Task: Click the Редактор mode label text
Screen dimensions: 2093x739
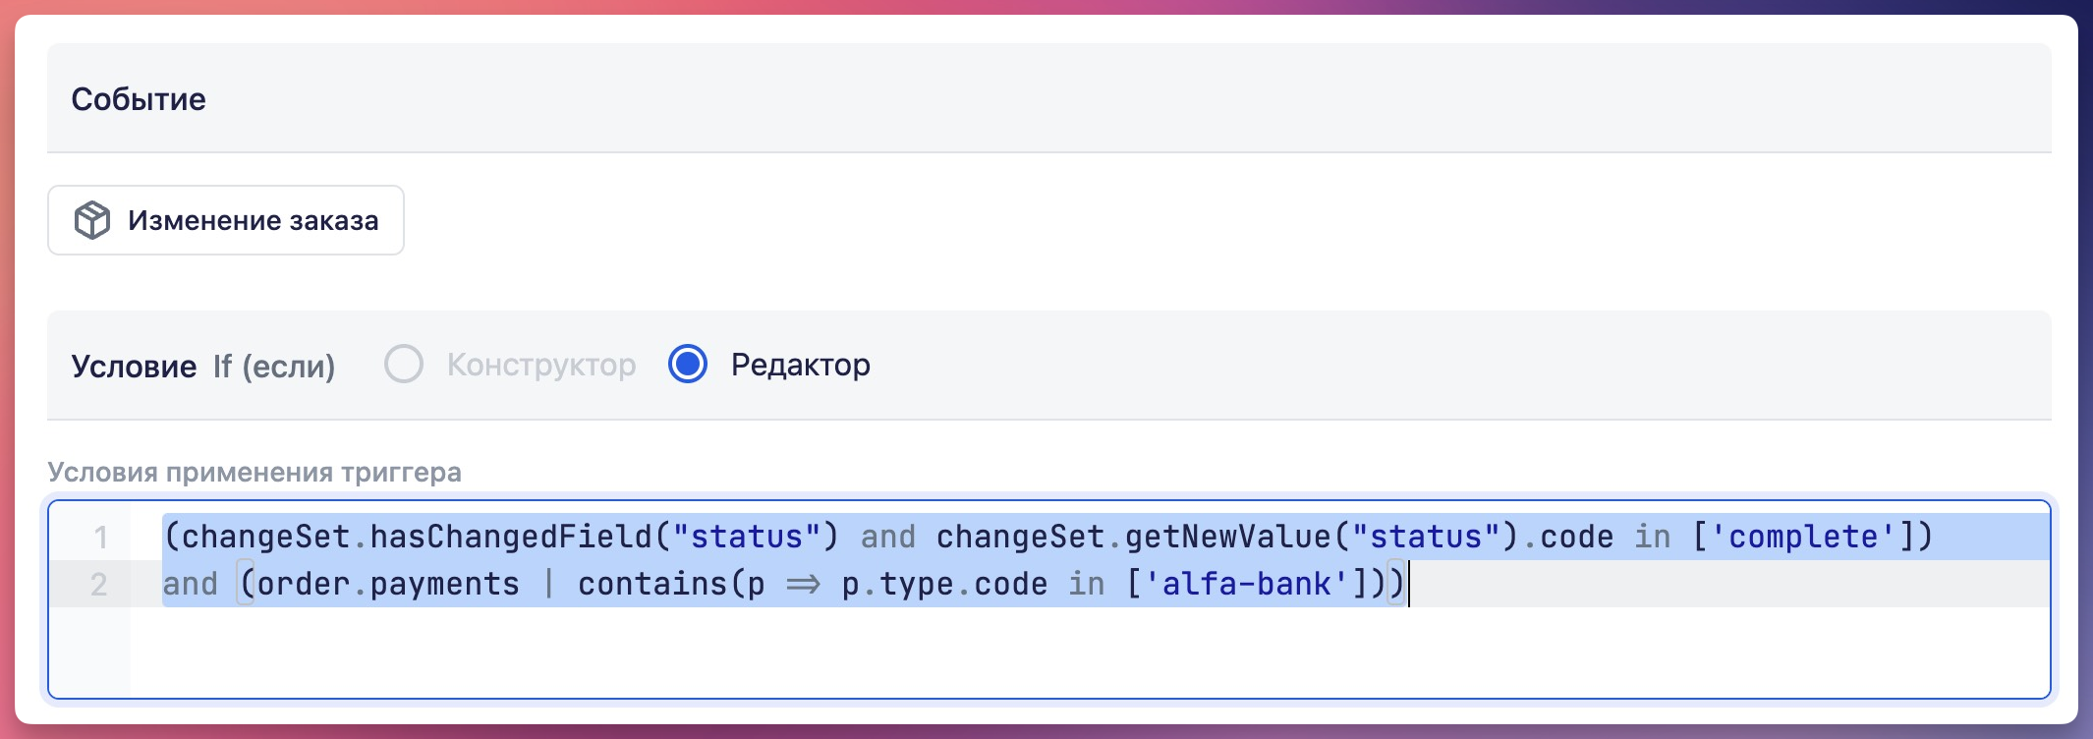Action: [x=800, y=366]
